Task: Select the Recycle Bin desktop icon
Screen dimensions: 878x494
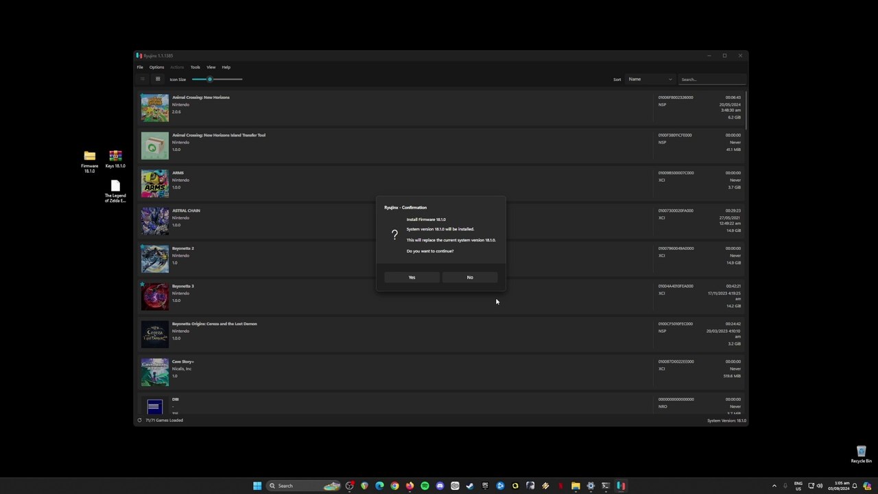Action: tap(862, 454)
